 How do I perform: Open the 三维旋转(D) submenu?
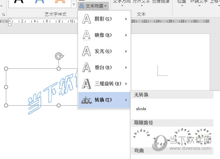(x=104, y=84)
